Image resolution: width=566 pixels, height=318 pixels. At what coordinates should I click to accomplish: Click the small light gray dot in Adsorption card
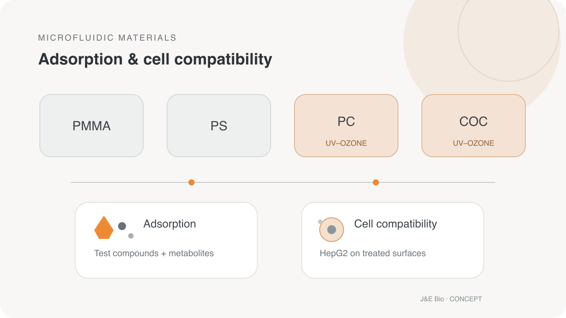pyautogui.click(x=131, y=236)
